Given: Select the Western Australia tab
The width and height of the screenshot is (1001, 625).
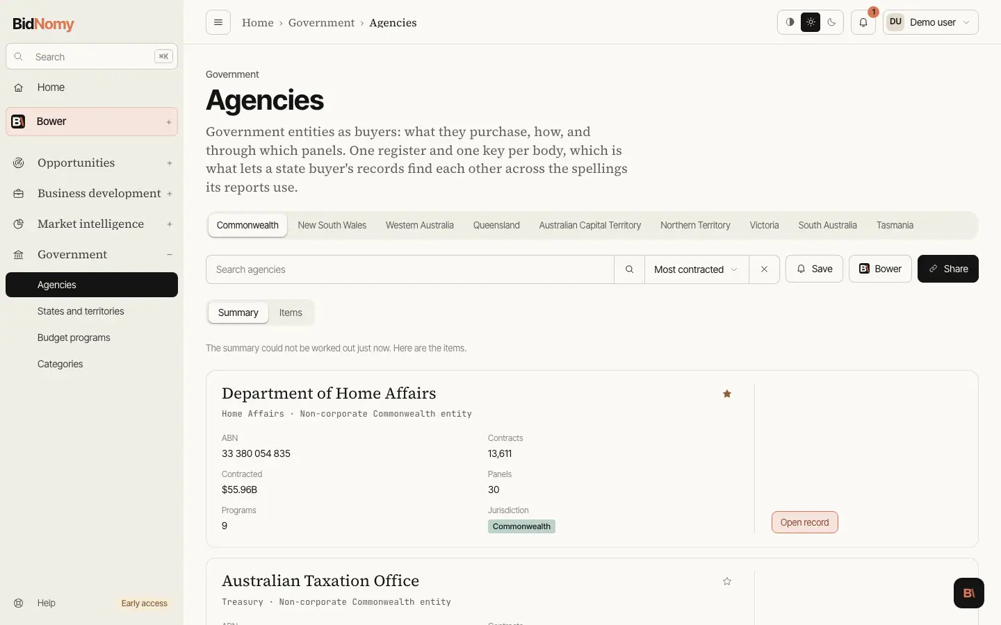Looking at the screenshot, I should (x=420, y=225).
